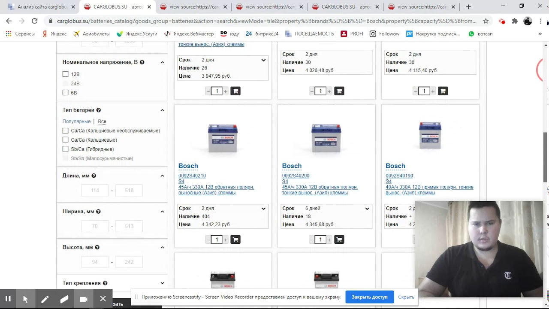Select the Screencastify mouse pointer tool
The width and height of the screenshot is (549, 309).
tap(25, 299)
